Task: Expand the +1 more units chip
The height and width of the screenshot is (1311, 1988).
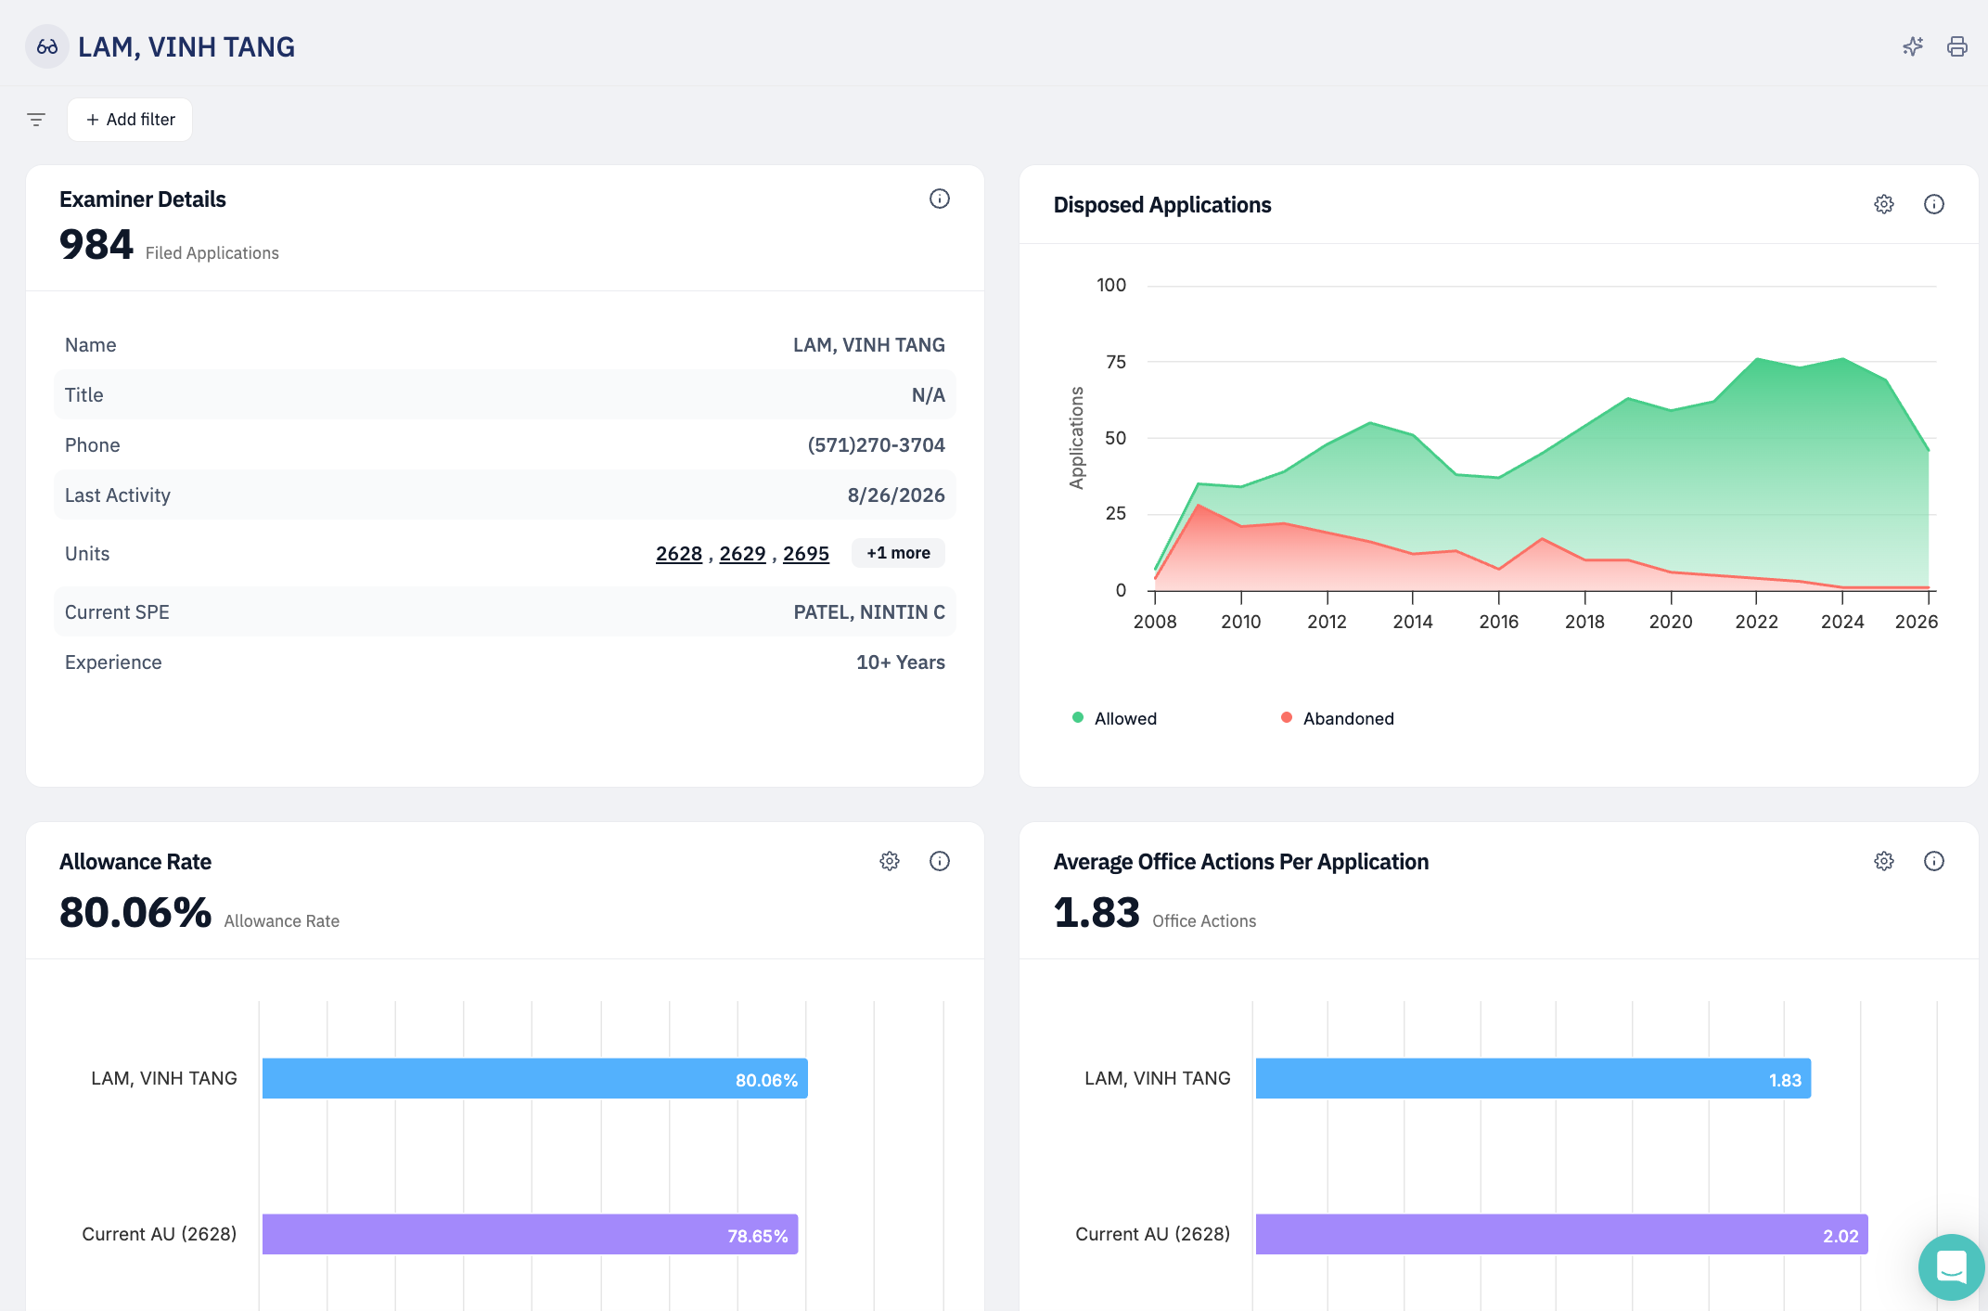Action: coord(898,553)
